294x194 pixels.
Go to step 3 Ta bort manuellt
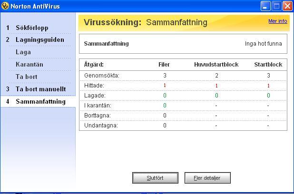[x=40, y=89]
